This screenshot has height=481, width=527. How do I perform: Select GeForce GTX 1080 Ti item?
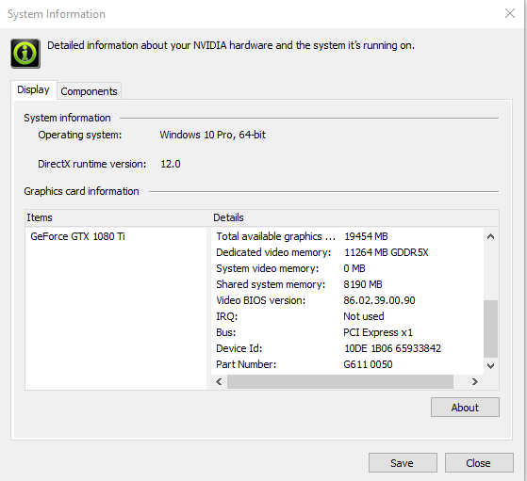[77, 236]
